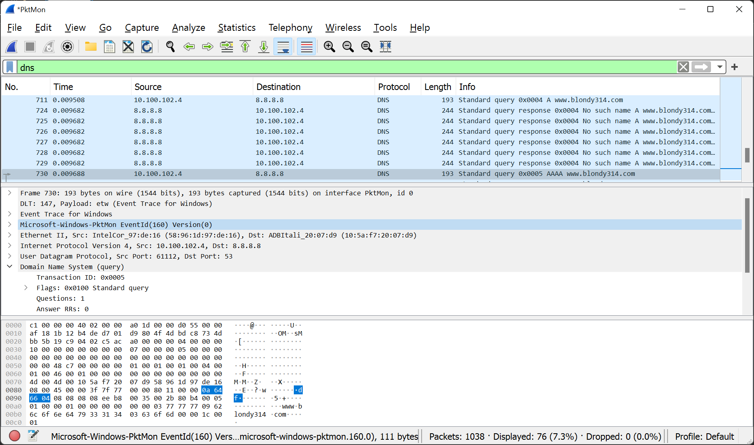754x445 pixels.
Task: Save this capture file
Action: [109, 47]
